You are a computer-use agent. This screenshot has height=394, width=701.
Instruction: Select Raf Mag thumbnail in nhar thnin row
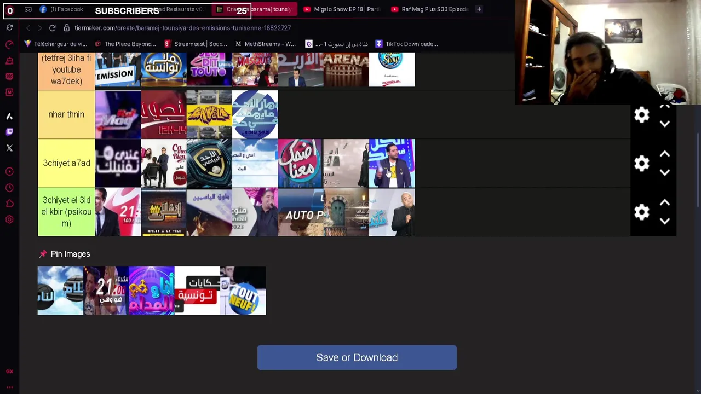click(118, 114)
